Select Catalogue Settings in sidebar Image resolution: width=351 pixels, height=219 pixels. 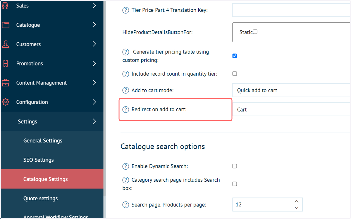coord(52,179)
